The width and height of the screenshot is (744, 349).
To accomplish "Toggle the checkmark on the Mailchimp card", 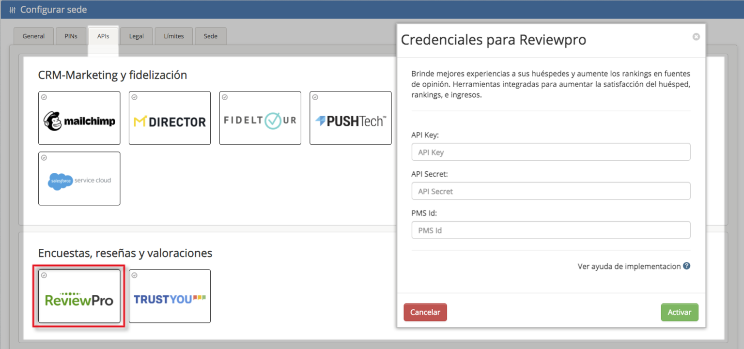I will (x=44, y=97).
